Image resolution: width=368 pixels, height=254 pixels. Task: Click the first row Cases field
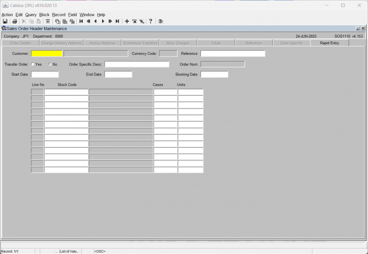point(166,92)
